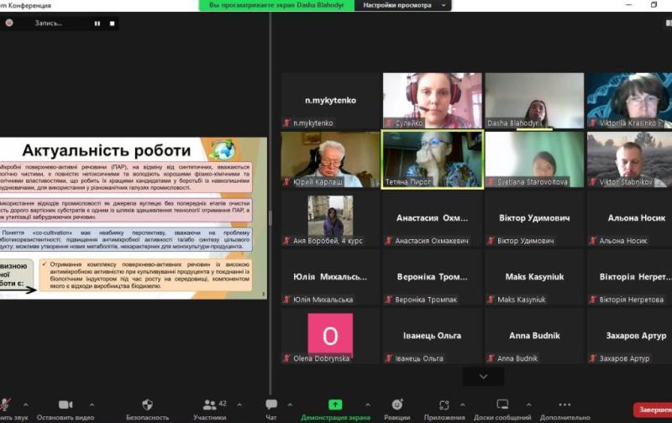Screen dimensions: 672x423
Task: Expand whiteboard options arrow
Action: (x=528, y=405)
